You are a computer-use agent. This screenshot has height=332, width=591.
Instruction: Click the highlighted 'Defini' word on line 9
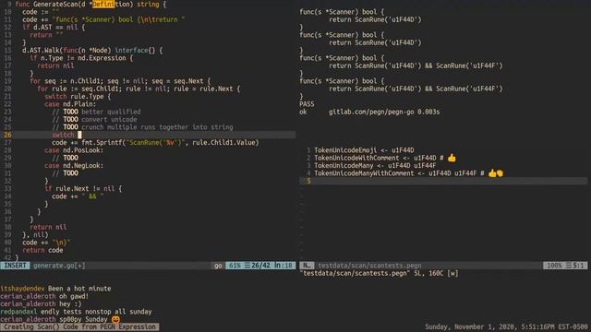[103, 4]
